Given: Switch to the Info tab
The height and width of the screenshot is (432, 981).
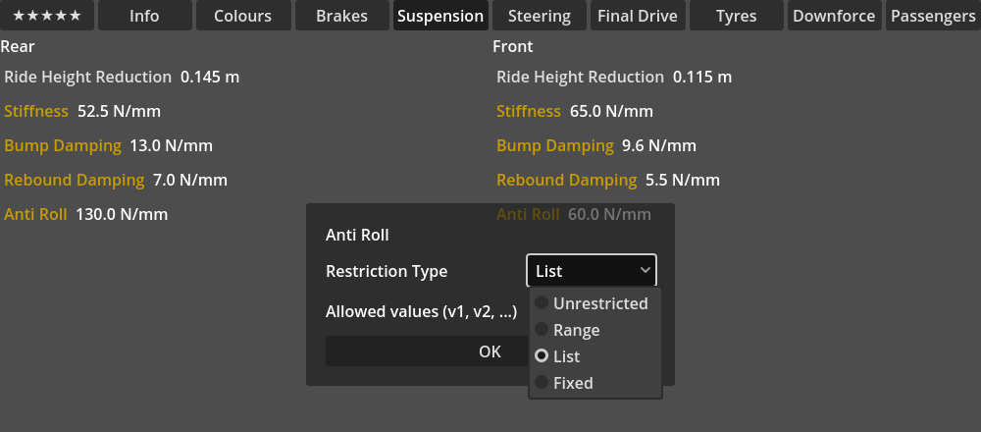Looking at the screenshot, I should pyautogui.click(x=144, y=16).
